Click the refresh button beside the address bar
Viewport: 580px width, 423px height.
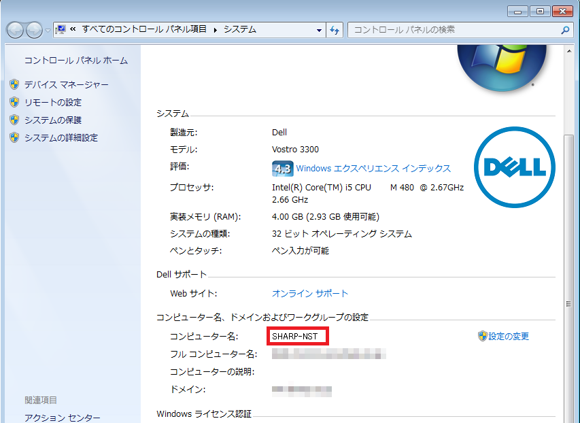tap(335, 30)
